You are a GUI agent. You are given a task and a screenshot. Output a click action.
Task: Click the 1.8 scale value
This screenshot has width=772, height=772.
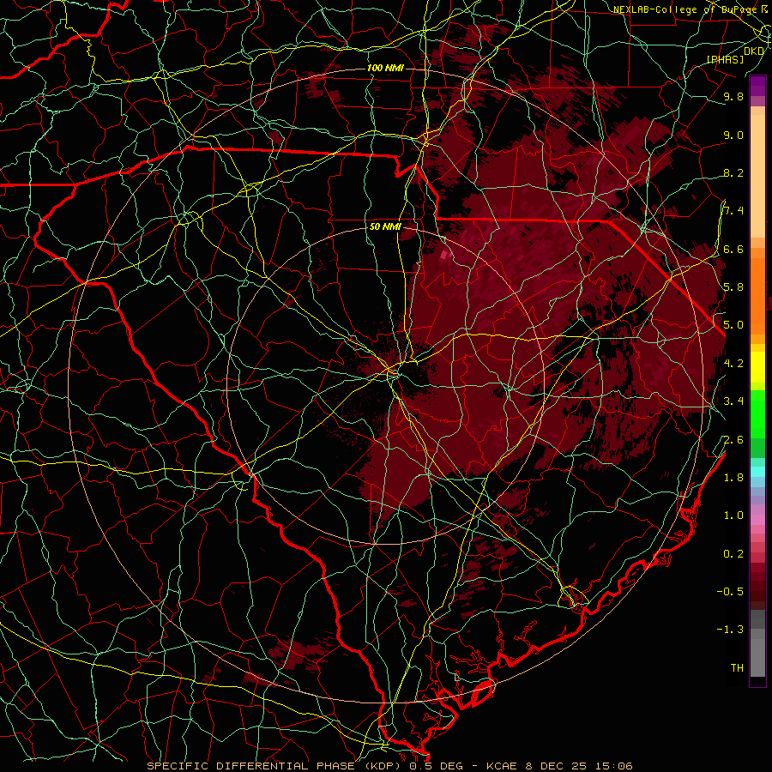point(733,478)
